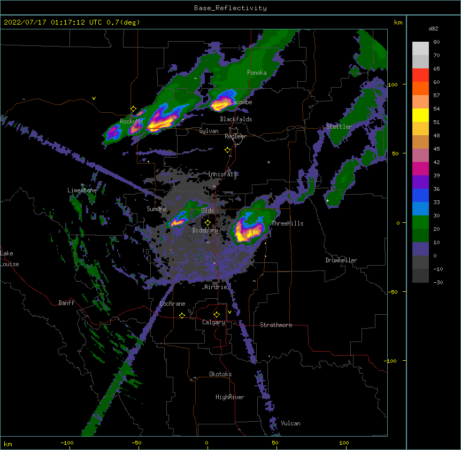Click the white plus marker southeast of Stettler
461x450 pixels.
pos(327,200)
